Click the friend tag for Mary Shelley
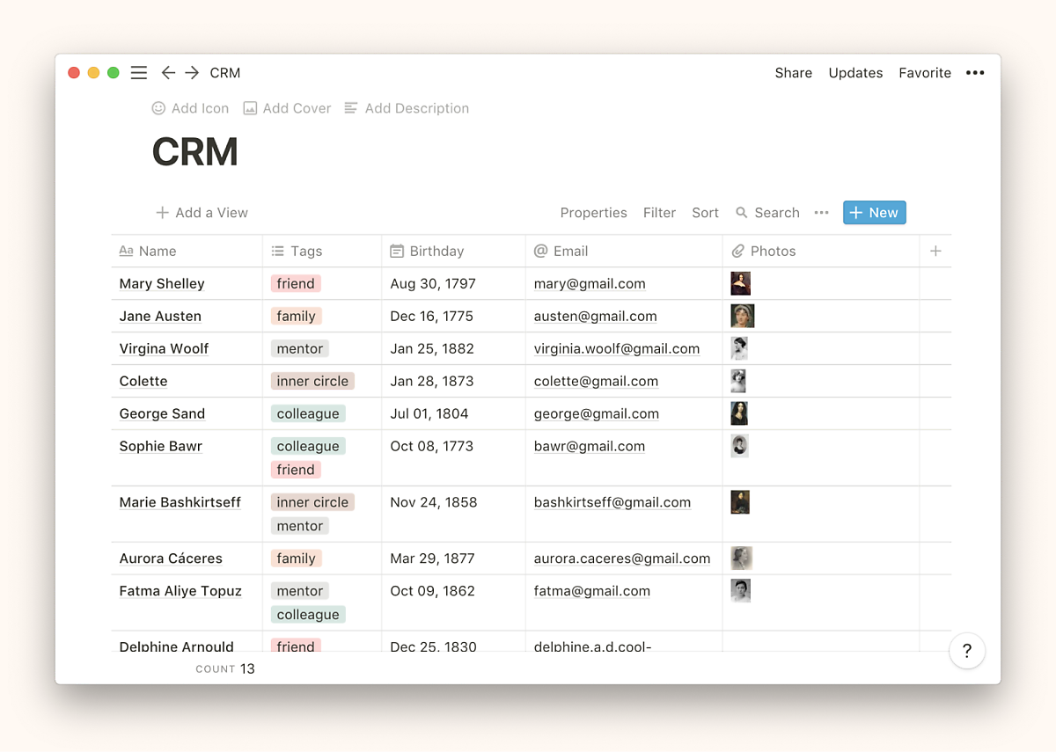The image size is (1056, 752). click(296, 283)
